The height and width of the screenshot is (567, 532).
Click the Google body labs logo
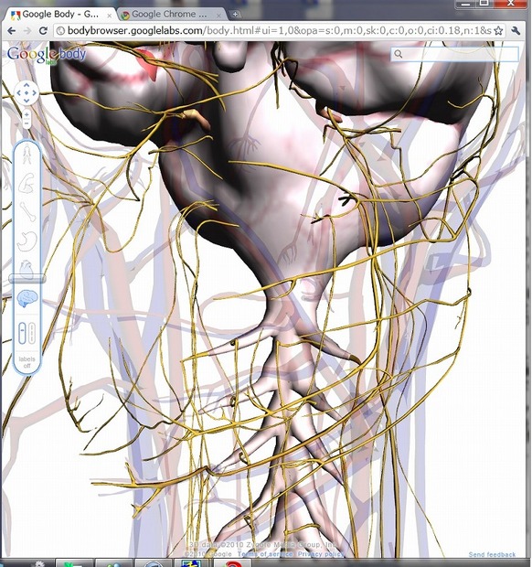click(x=47, y=55)
